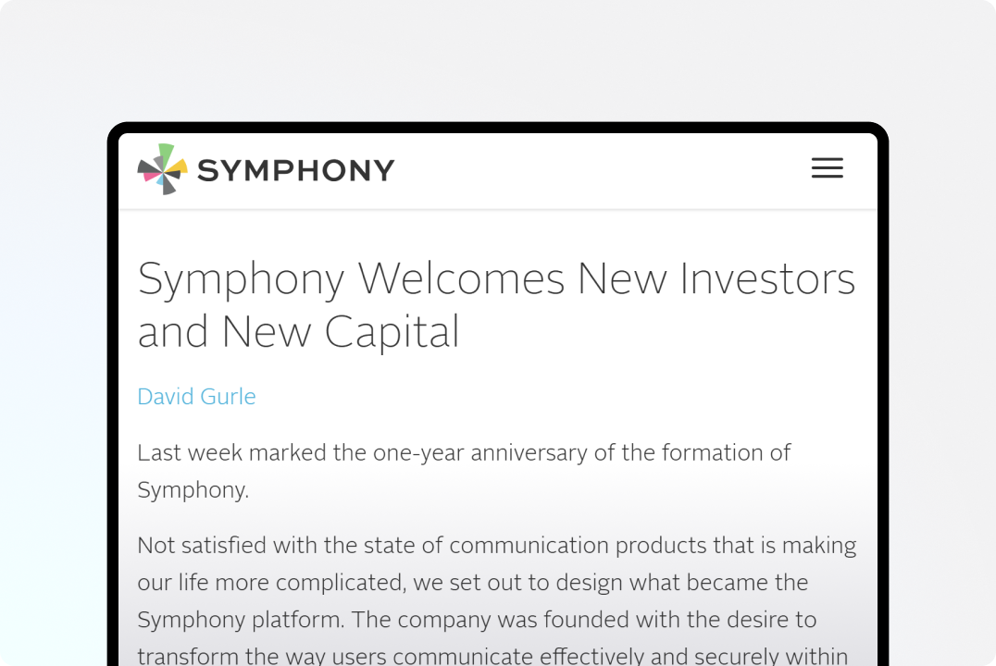The image size is (996, 666).
Task: Click the line "Last week marked the one-year anniversary"
Action: [x=464, y=453]
